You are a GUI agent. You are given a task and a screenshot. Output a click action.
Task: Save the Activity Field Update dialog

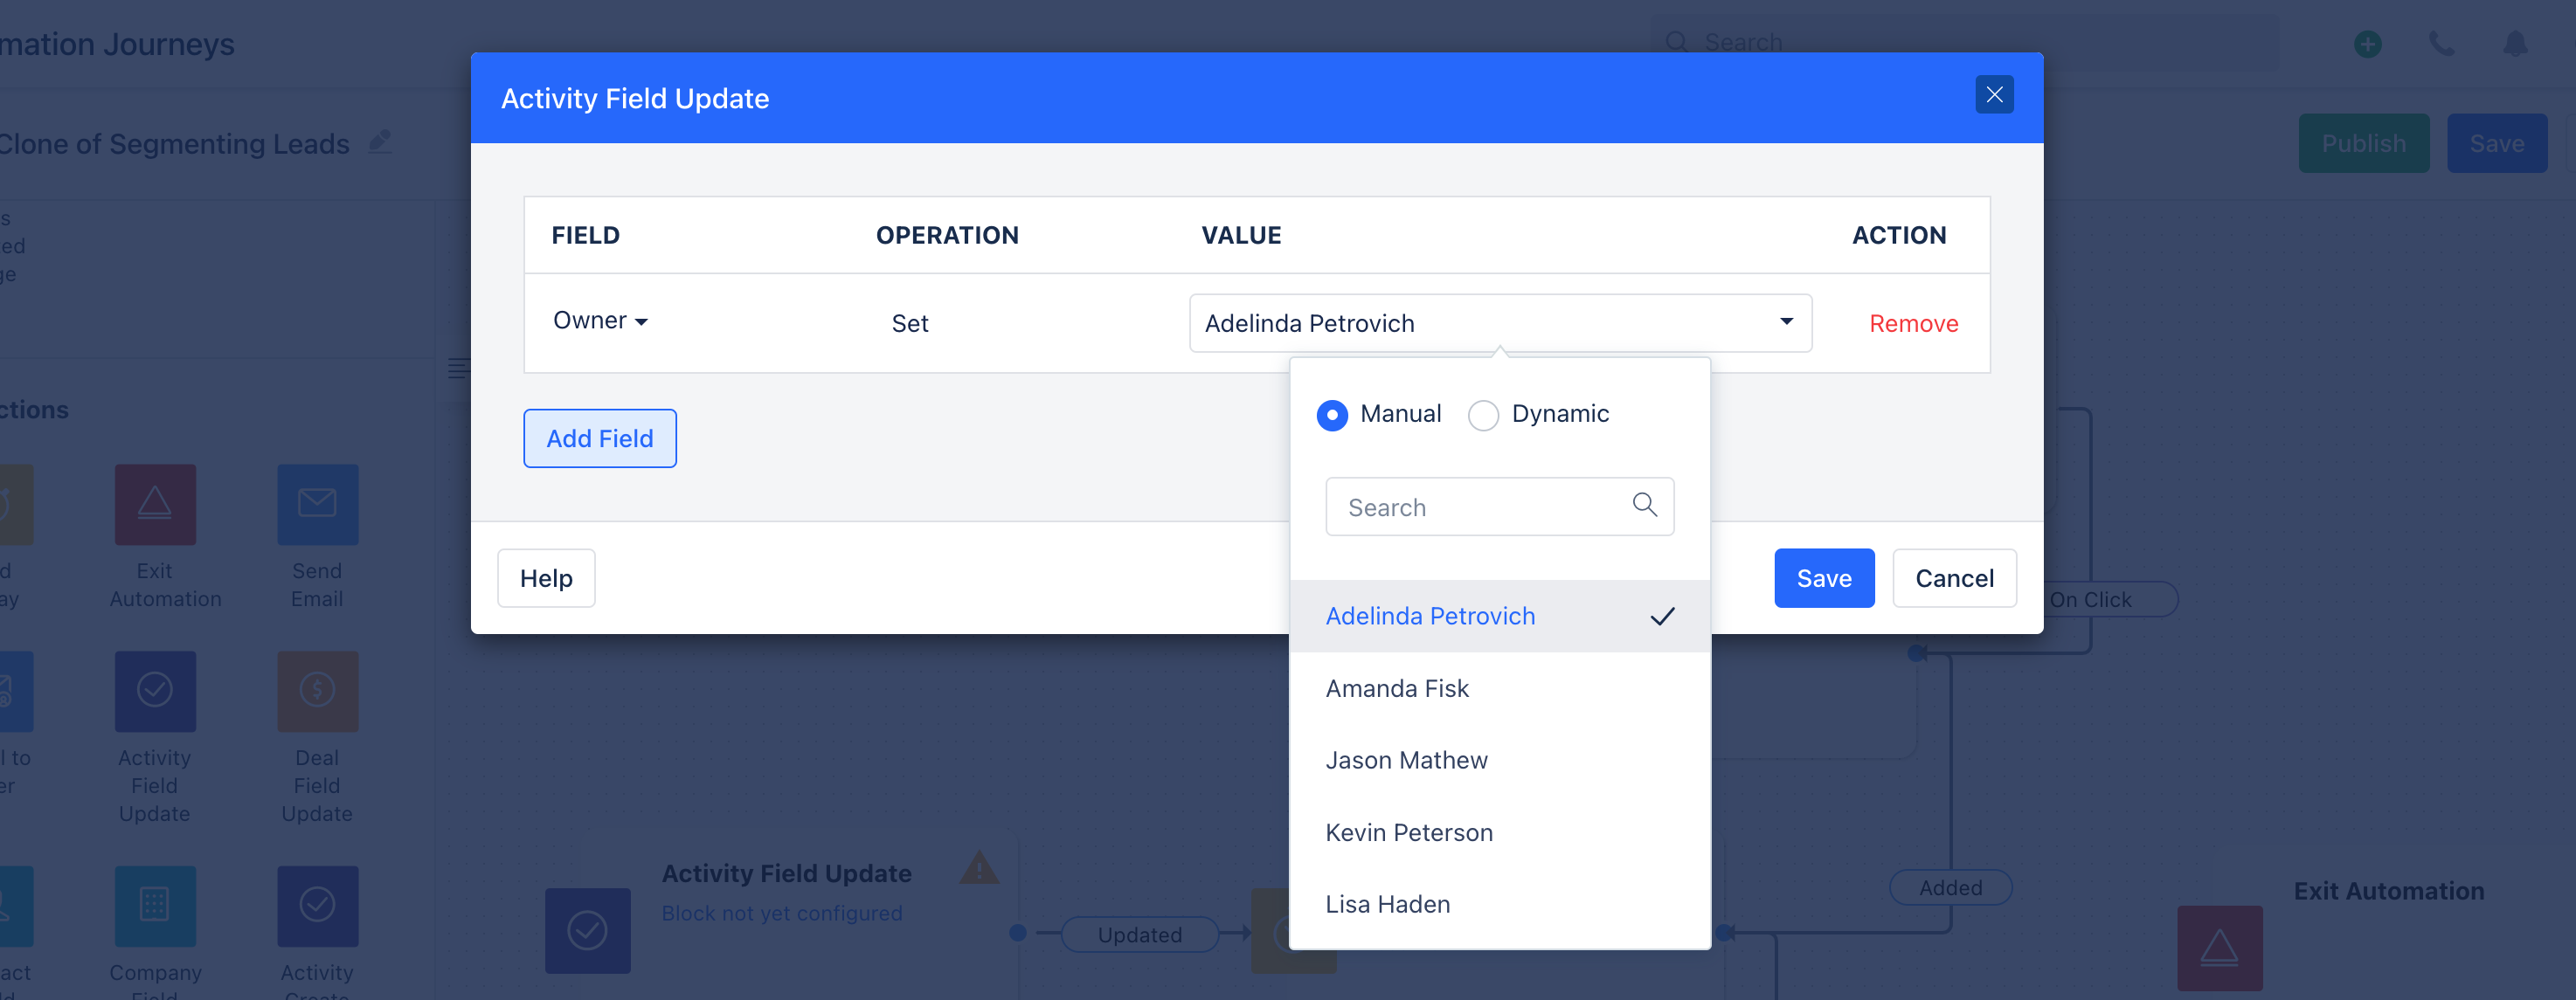pyautogui.click(x=1824, y=578)
